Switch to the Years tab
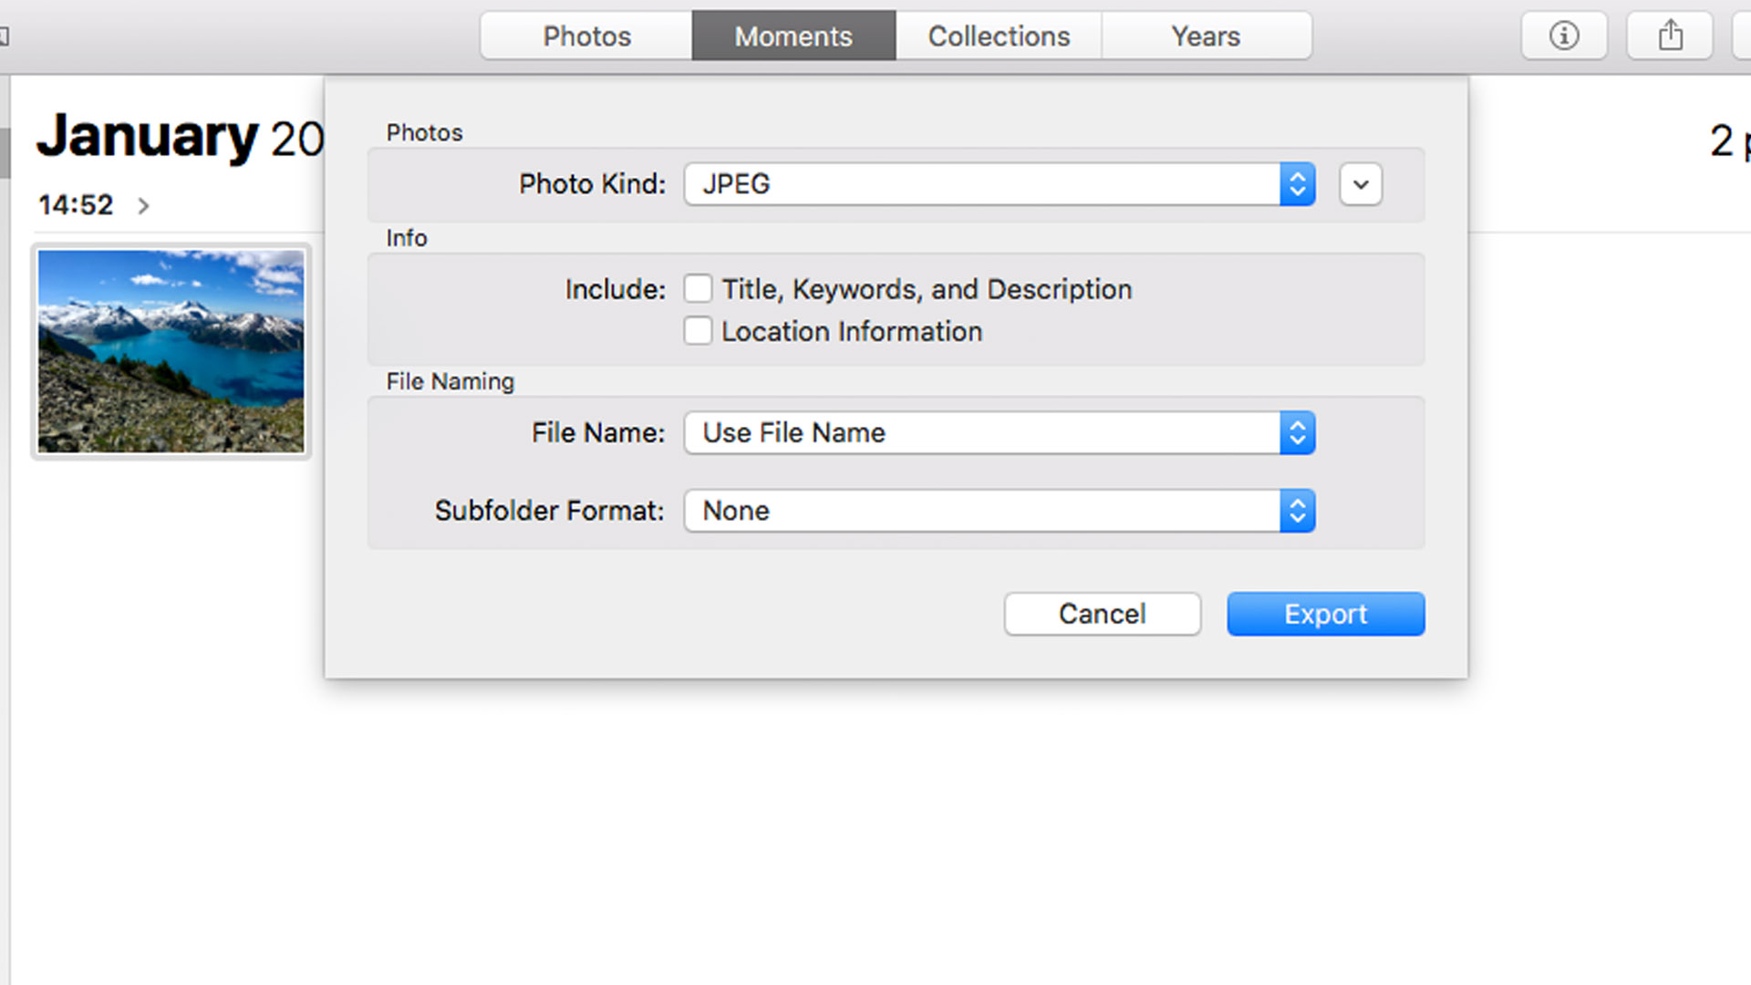 [x=1205, y=36]
